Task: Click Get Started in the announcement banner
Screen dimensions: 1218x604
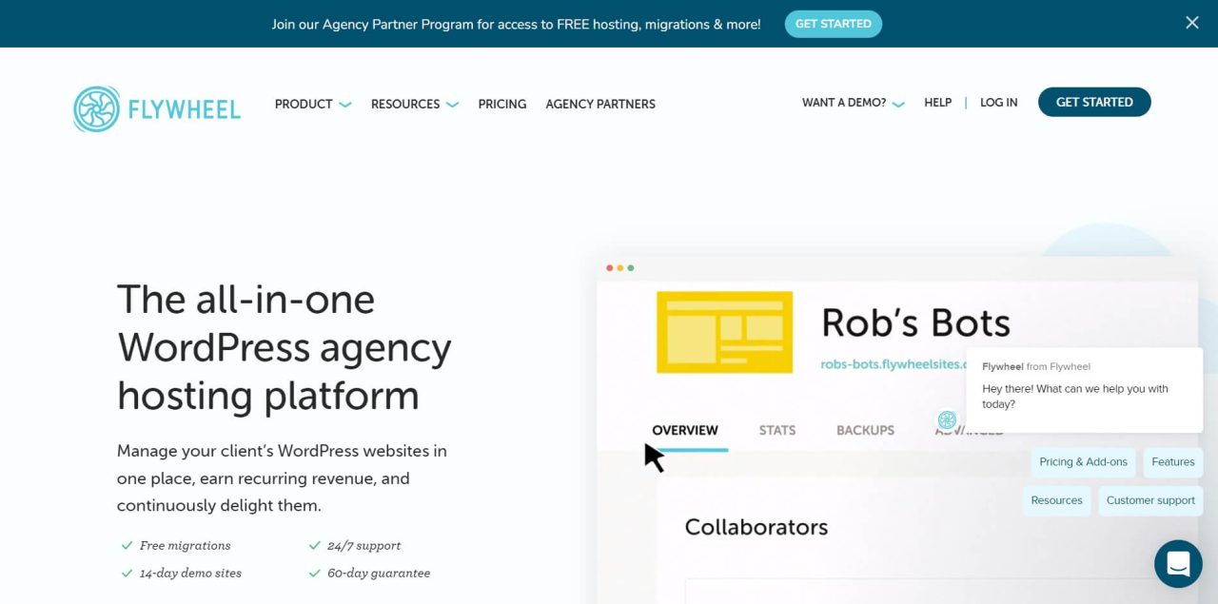Action: click(x=833, y=24)
